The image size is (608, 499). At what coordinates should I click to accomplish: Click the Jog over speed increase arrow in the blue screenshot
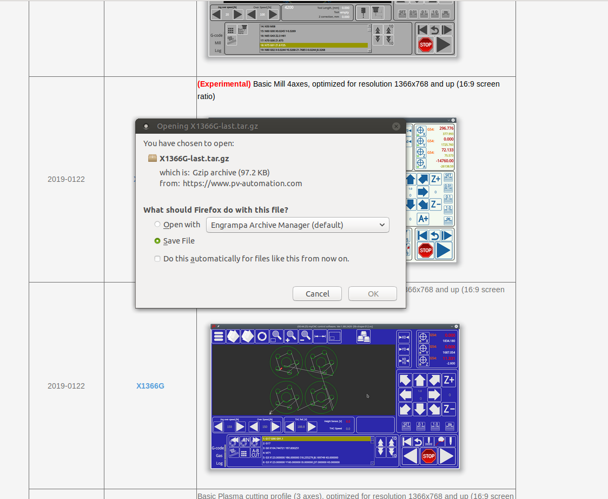click(241, 426)
